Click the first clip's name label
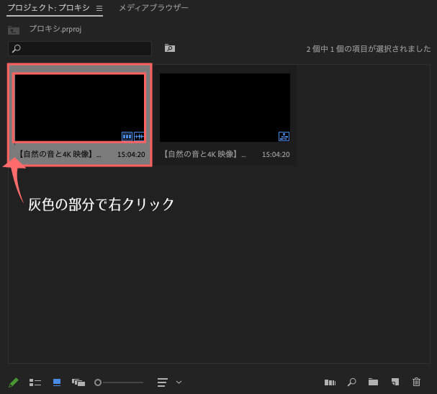 coord(59,154)
